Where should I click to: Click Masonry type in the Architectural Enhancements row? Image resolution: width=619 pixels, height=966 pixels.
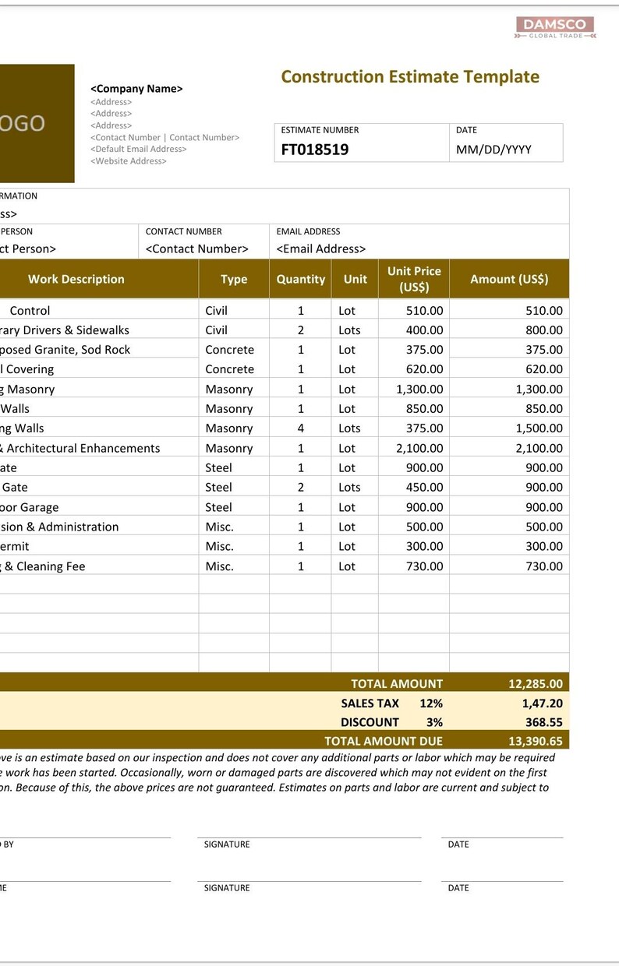229,448
